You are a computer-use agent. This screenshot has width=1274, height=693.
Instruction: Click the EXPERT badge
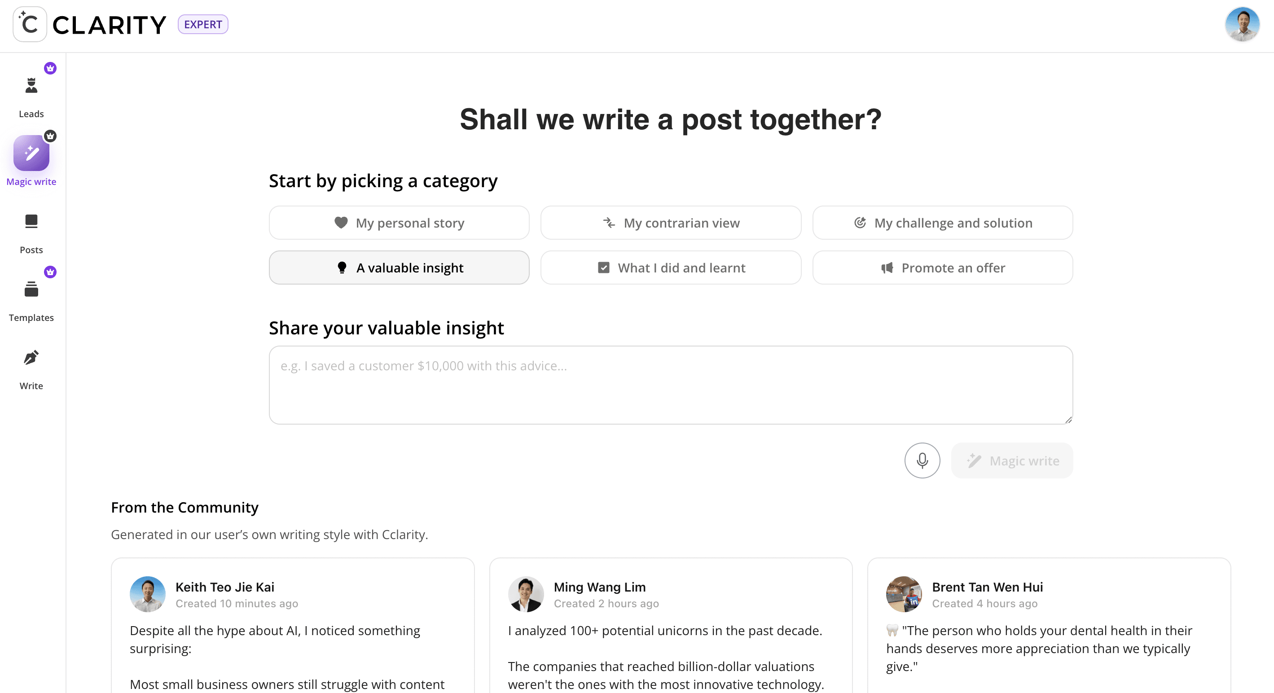203,24
